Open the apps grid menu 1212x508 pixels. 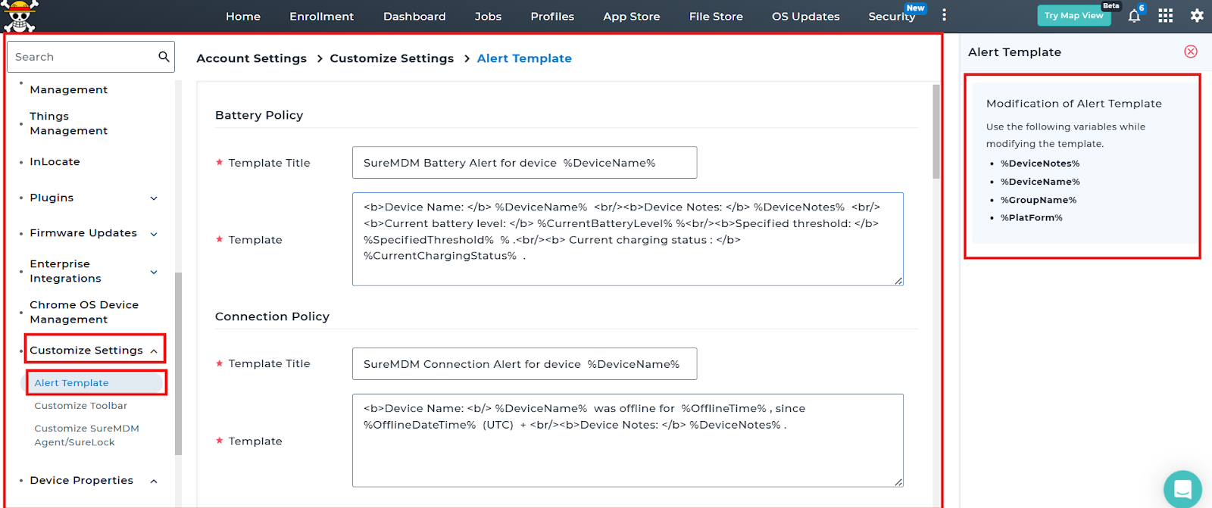(1165, 16)
